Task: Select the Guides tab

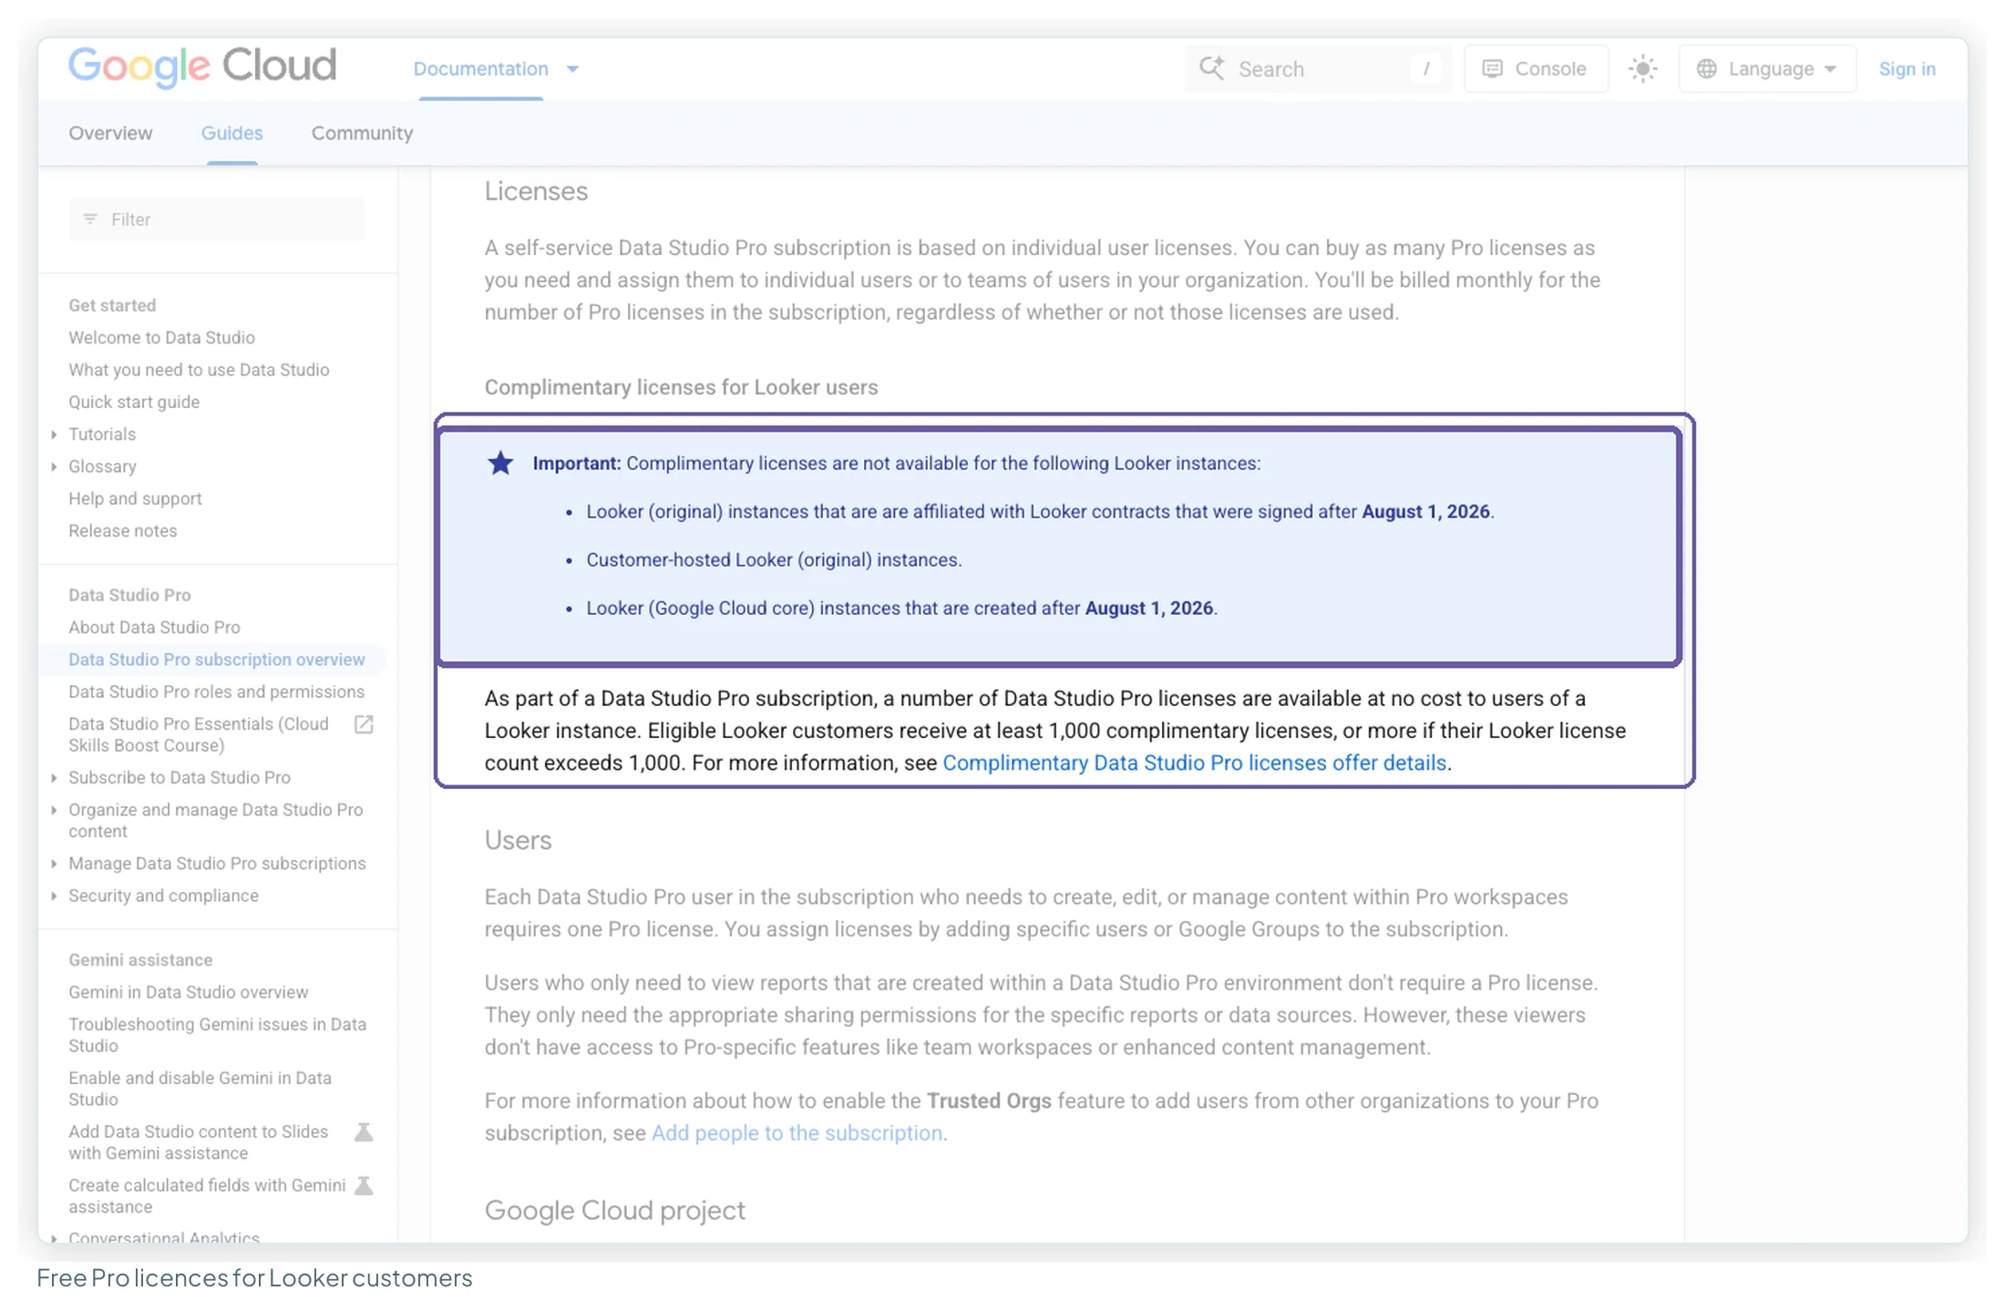Action: (x=231, y=133)
